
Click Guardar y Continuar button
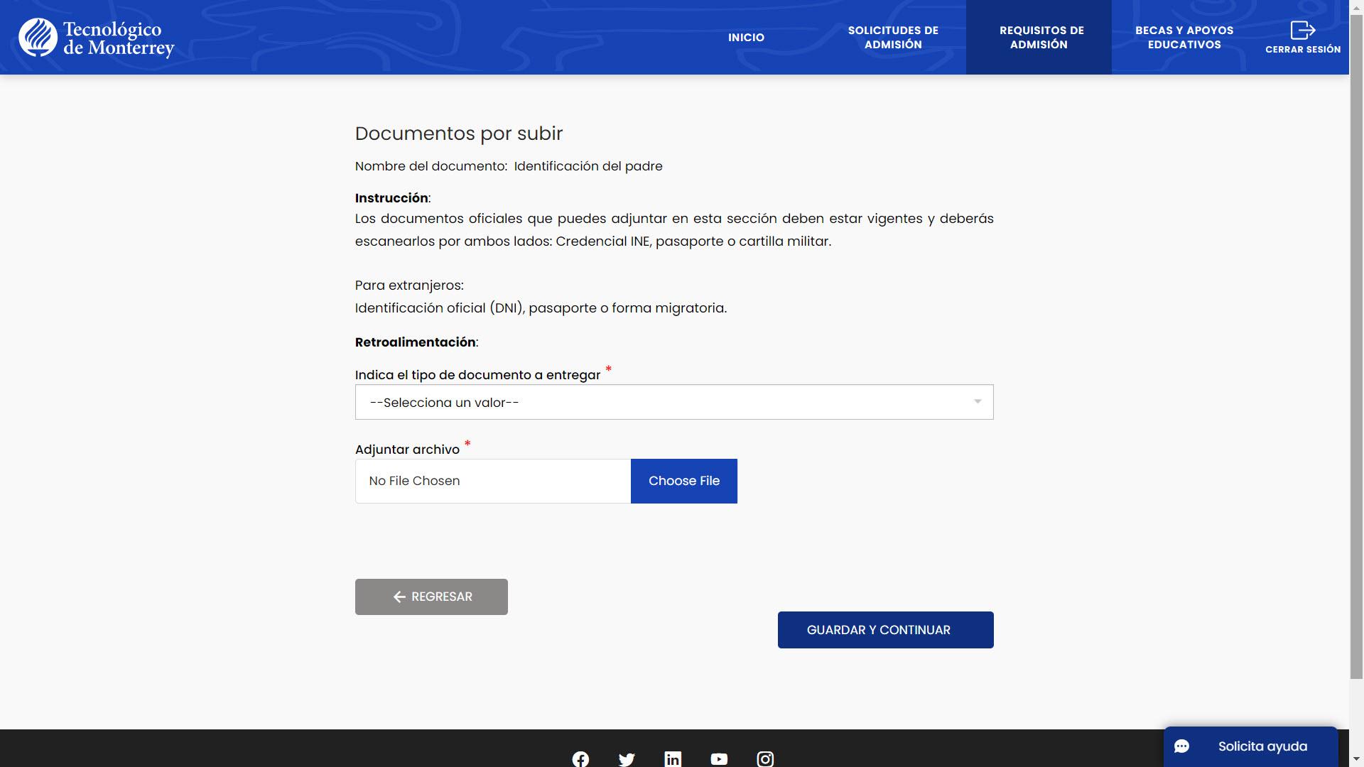click(x=885, y=630)
